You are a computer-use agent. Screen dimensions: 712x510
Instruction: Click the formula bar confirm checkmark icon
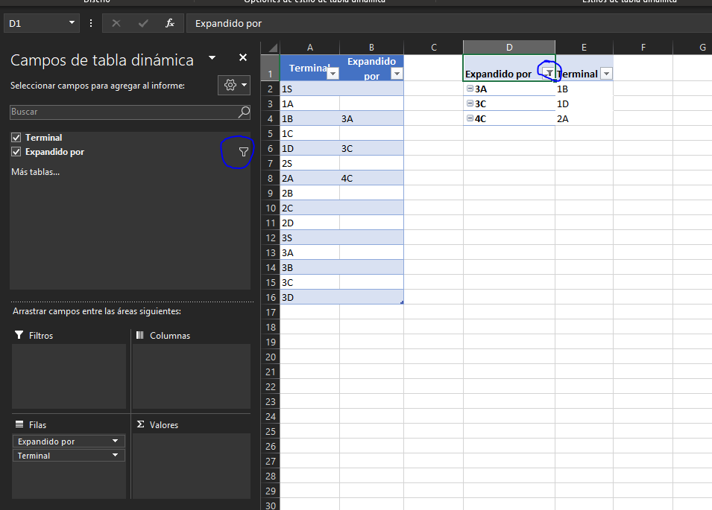click(143, 23)
